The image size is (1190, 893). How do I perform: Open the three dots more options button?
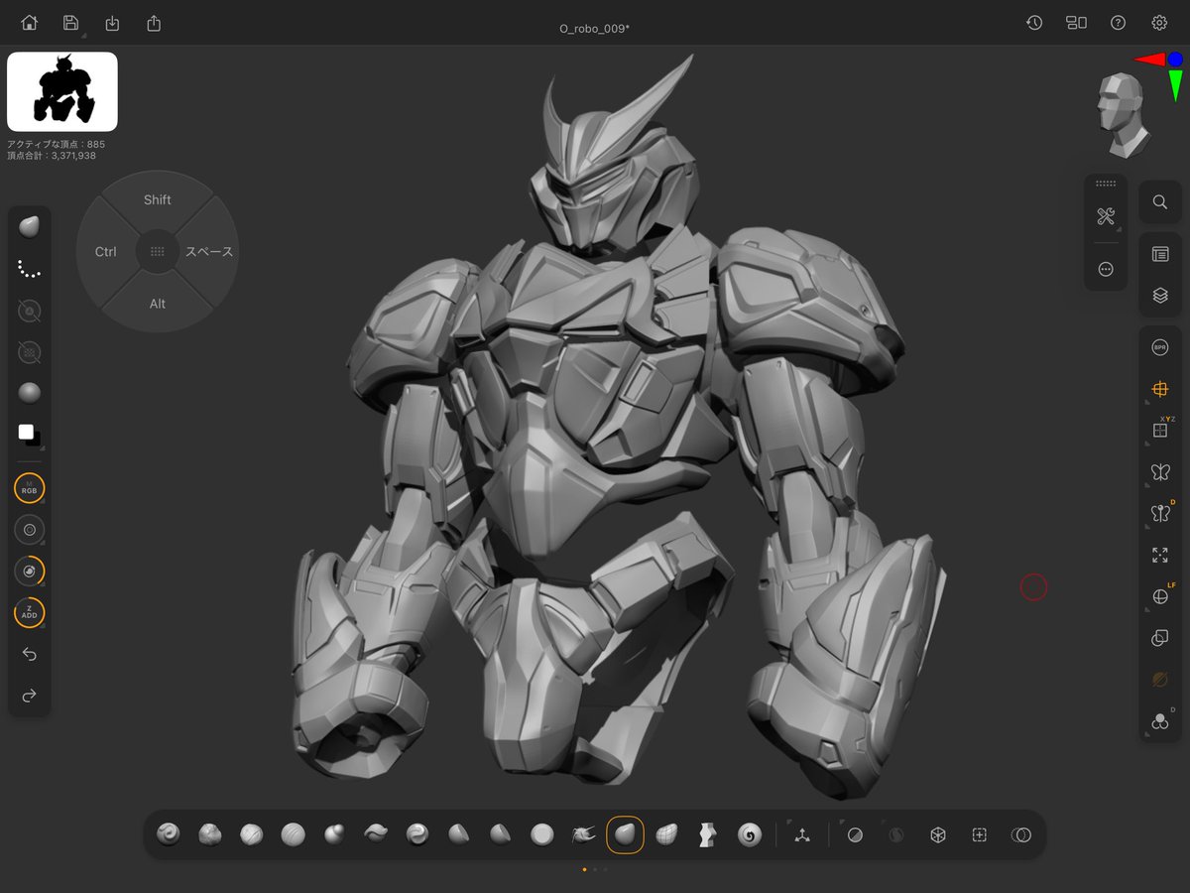tap(1106, 269)
